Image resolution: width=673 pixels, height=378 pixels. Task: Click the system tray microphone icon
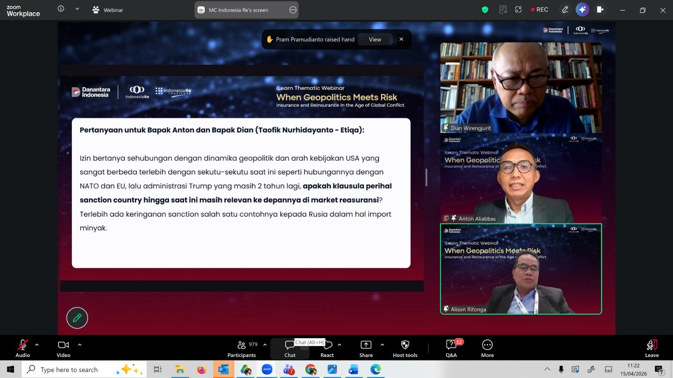[x=561, y=370]
